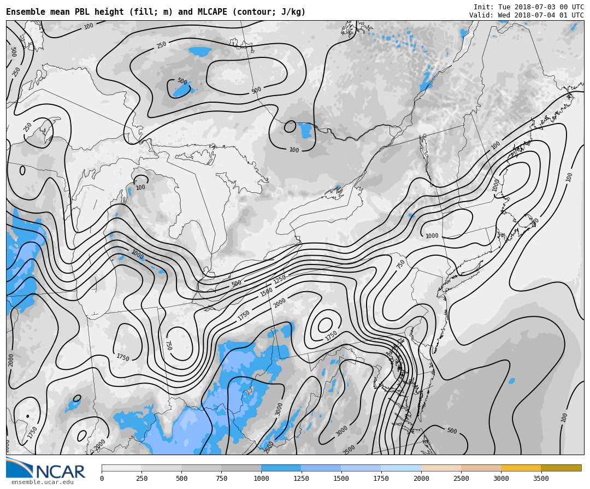Click the '1500' contour label on the map
The image size is (590, 489).
tap(267, 292)
